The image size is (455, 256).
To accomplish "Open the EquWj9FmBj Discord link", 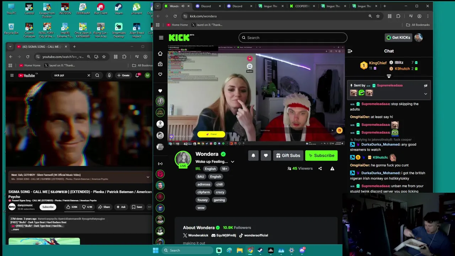I will point(224,235).
